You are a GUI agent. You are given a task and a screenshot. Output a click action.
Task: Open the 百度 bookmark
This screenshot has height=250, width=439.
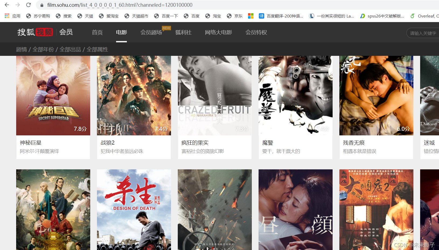pos(191,16)
